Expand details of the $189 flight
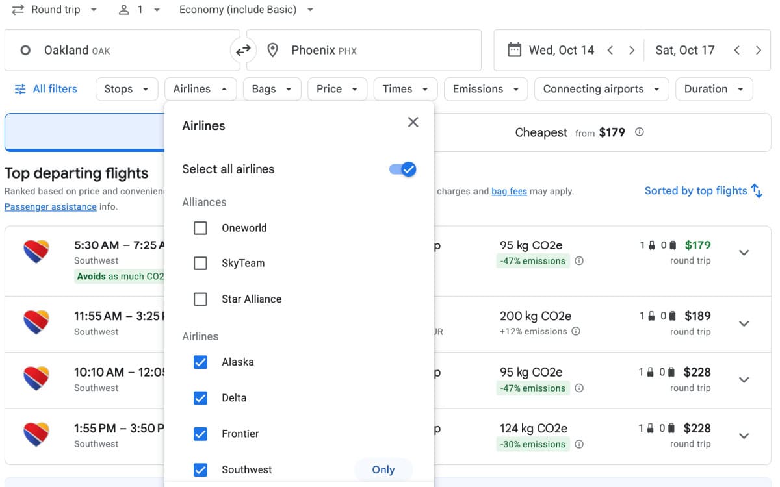This screenshot has height=487, width=780. [744, 323]
